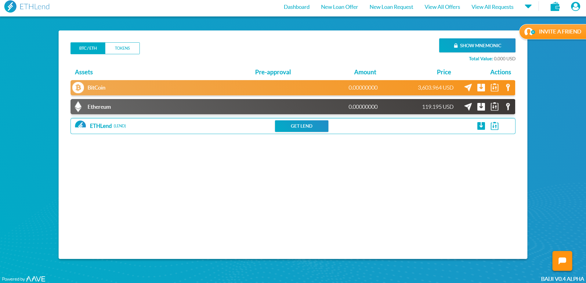The image size is (586, 283).
Task: Switch to the TOKENS tab
Action: pyautogui.click(x=122, y=48)
